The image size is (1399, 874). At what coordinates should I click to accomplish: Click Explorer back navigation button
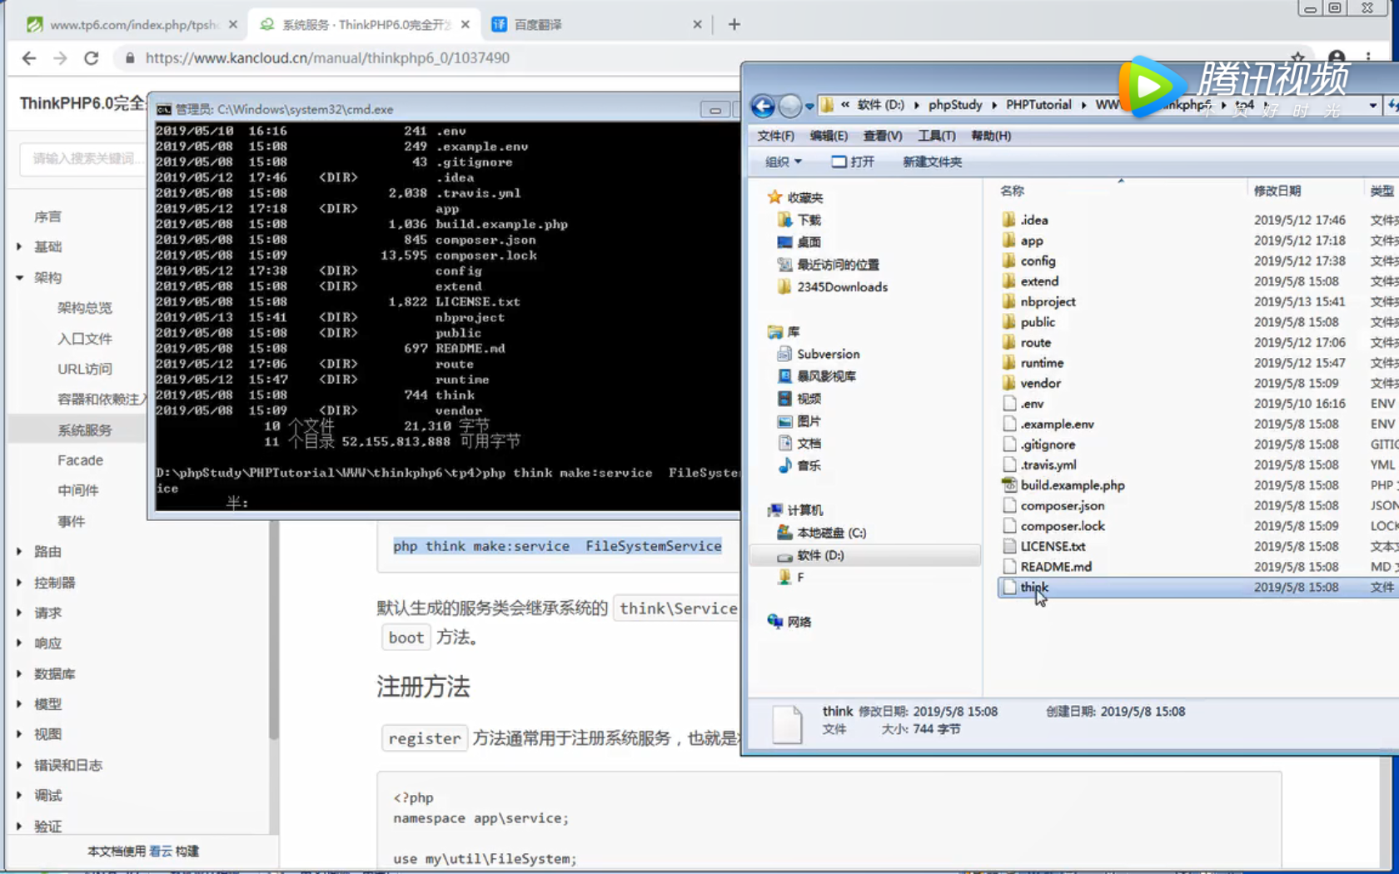763,106
